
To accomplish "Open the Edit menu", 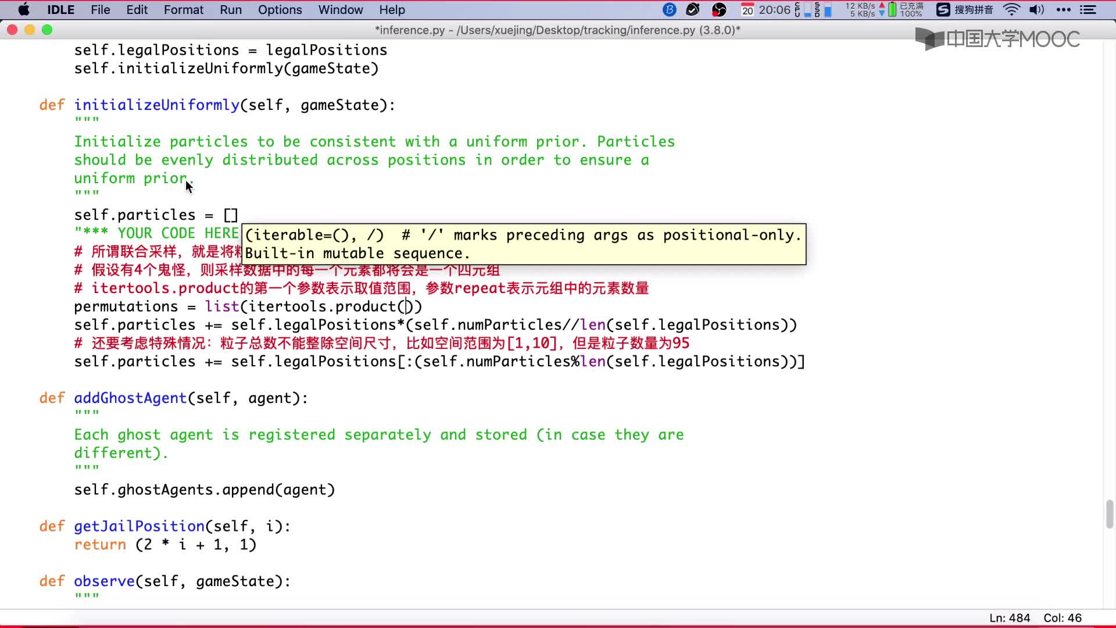I will (137, 10).
